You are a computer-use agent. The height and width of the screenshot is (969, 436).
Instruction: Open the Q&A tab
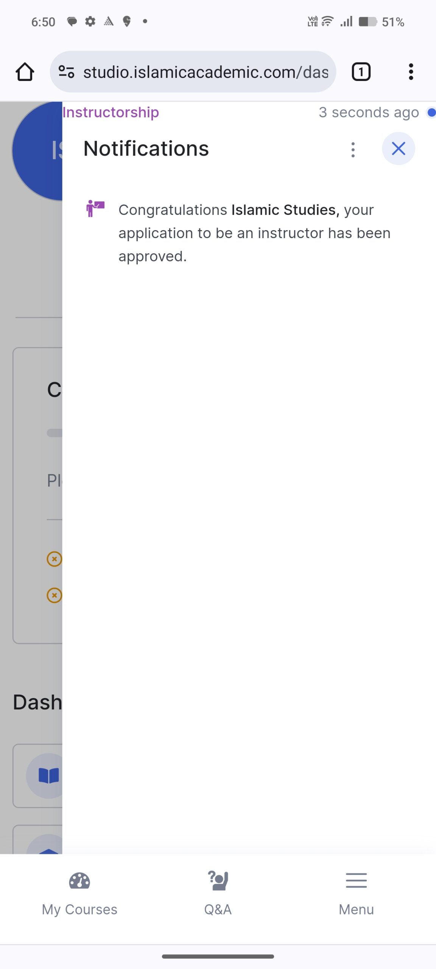point(218,894)
